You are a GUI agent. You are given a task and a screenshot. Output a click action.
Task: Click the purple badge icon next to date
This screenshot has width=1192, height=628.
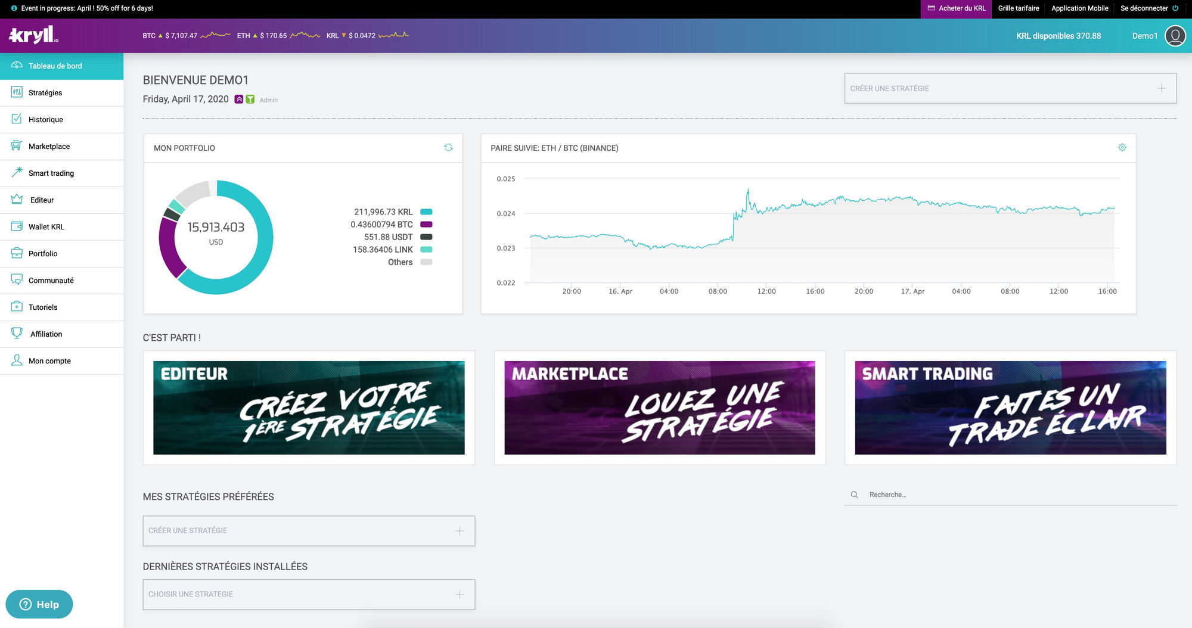point(238,100)
